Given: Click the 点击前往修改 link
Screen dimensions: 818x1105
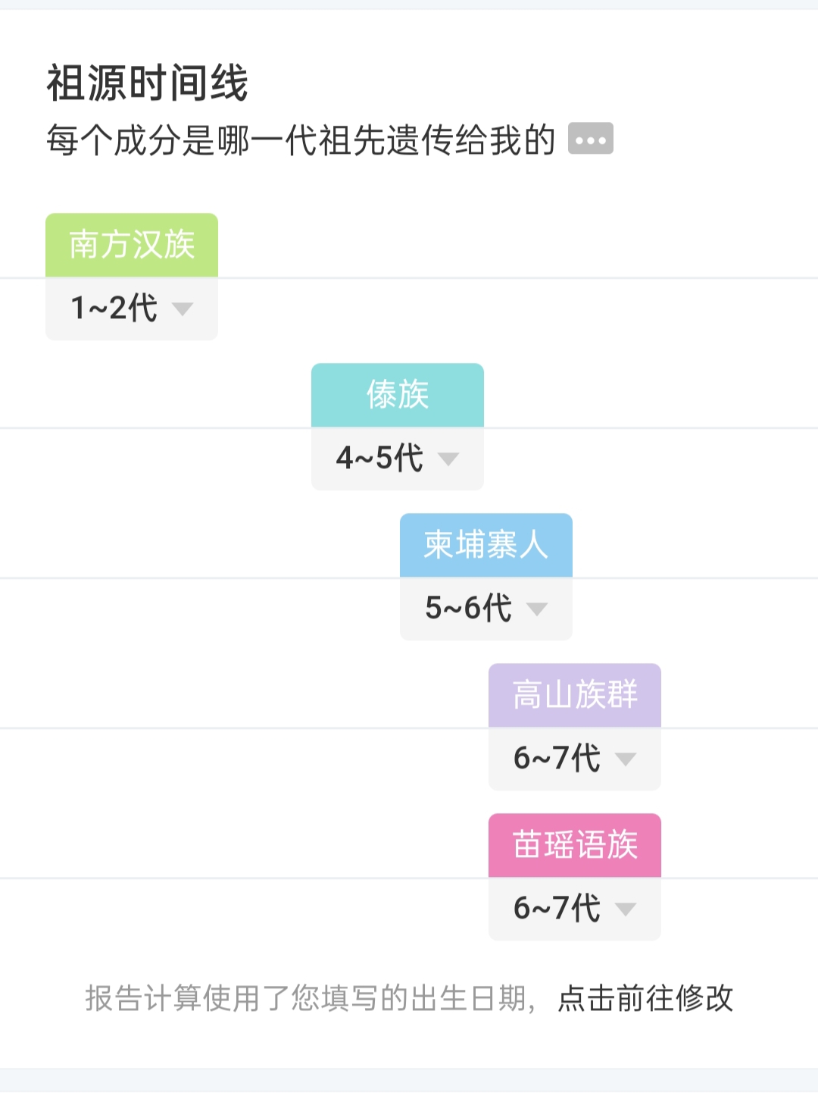Looking at the screenshot, I should (x=646, y=998).
